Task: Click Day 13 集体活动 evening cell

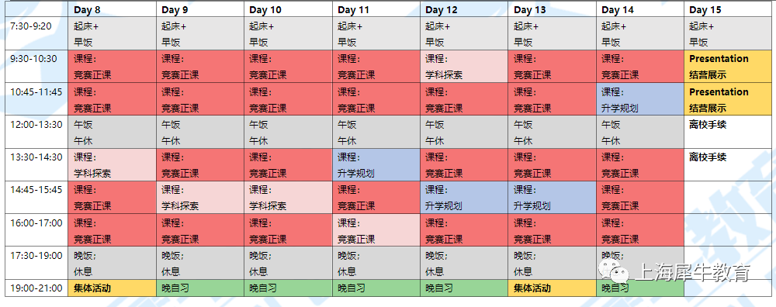Action: (553, 288)
